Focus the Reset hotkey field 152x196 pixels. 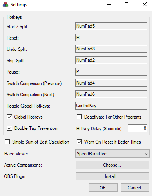(x=111, y=38)
